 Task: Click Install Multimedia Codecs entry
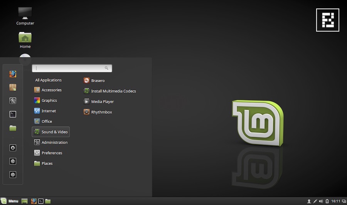[110, 91]
